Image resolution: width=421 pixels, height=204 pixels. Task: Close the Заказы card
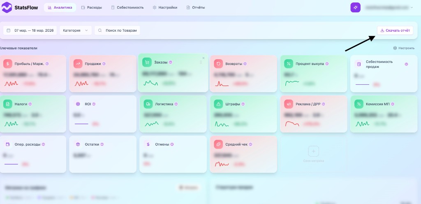coord(203,58)
